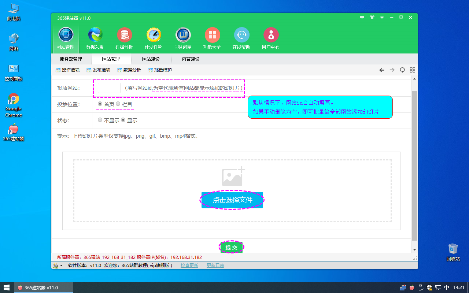
Task: Click the image upload placeholder icon
Action: click(233, 176)
